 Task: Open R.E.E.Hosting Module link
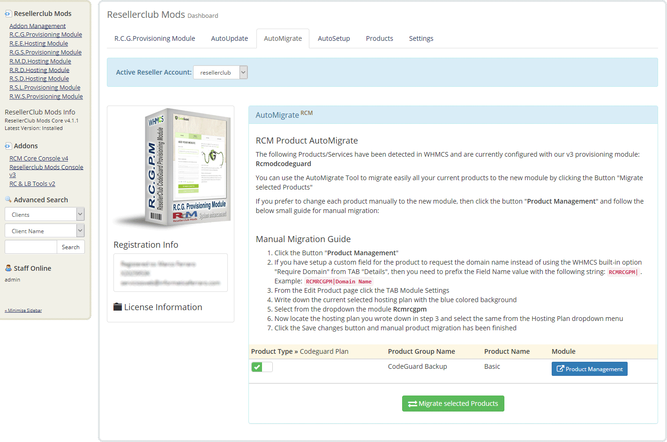(38, 44)
